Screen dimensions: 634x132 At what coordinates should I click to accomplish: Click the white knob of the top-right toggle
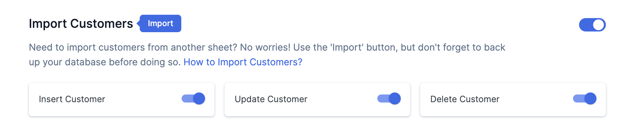pos(598,25)
